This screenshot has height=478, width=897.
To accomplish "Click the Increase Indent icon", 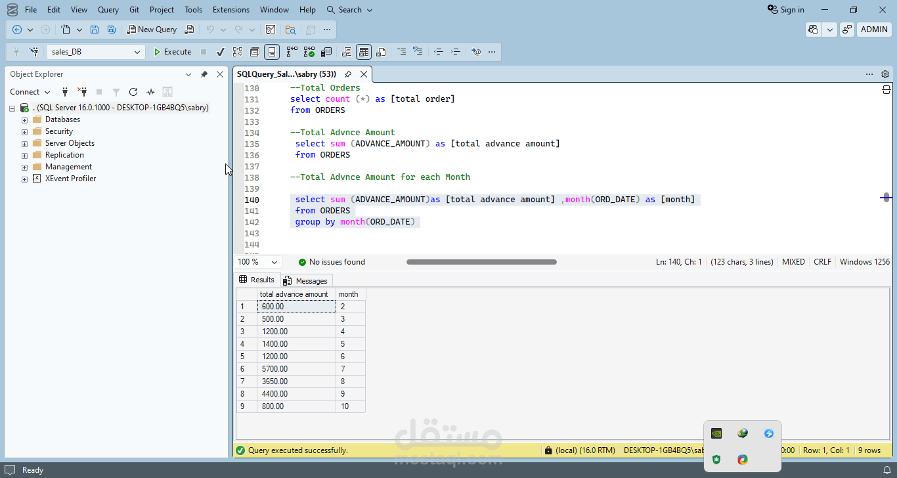I will 456,52.
